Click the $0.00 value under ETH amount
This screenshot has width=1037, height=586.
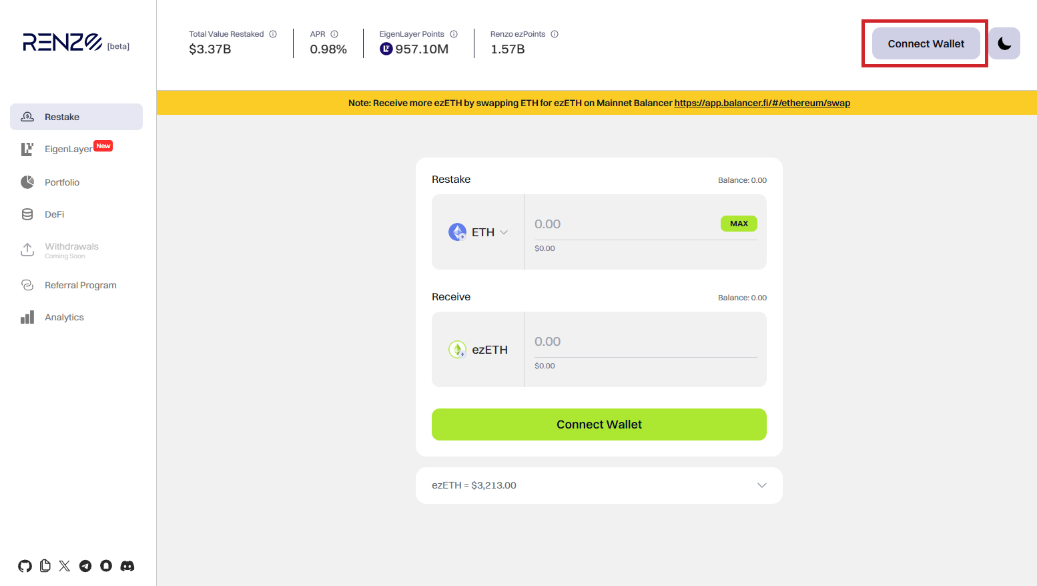(x=545, y=248)
